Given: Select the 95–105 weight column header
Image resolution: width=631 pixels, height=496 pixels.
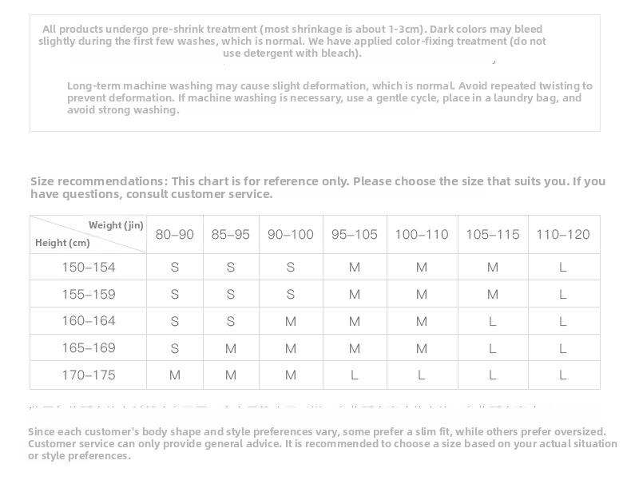Looking at the screenshot, I should (x=355, y=234).
